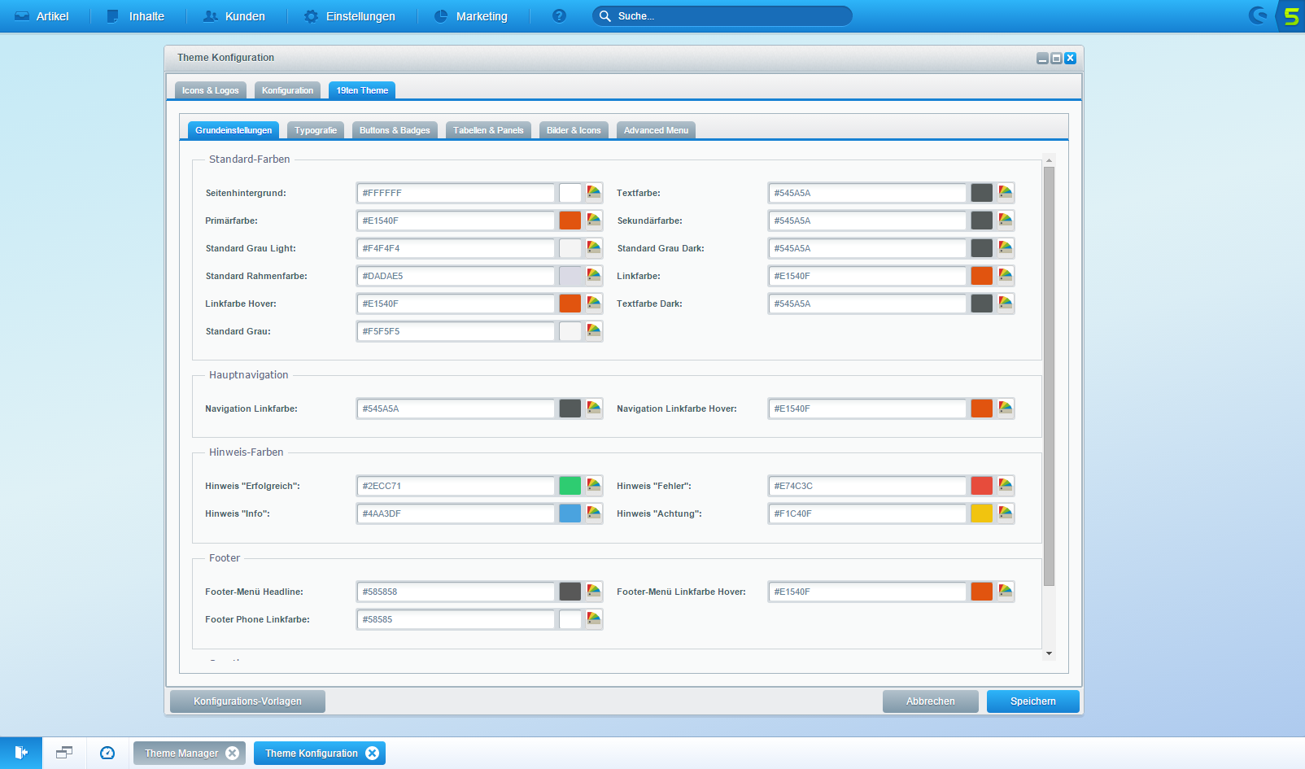The height and width of the screenshot is (769, 1305).
Task: Click the Navigation Linkfarbe input field
Action: 456,409
